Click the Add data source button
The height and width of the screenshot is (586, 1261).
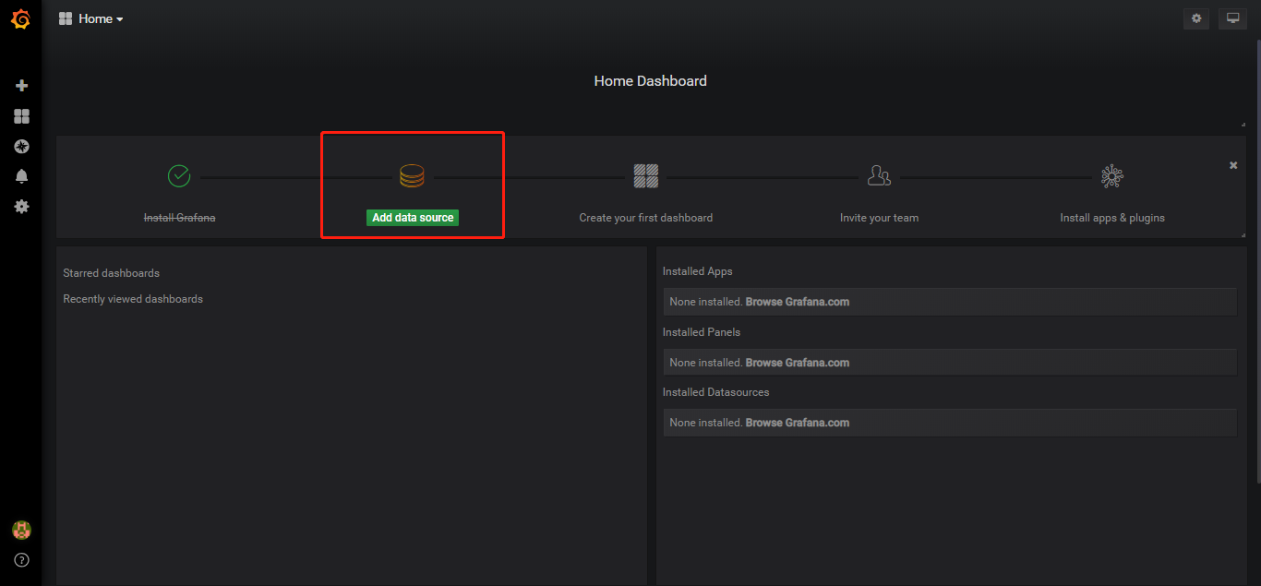click(x=413, y=218)
